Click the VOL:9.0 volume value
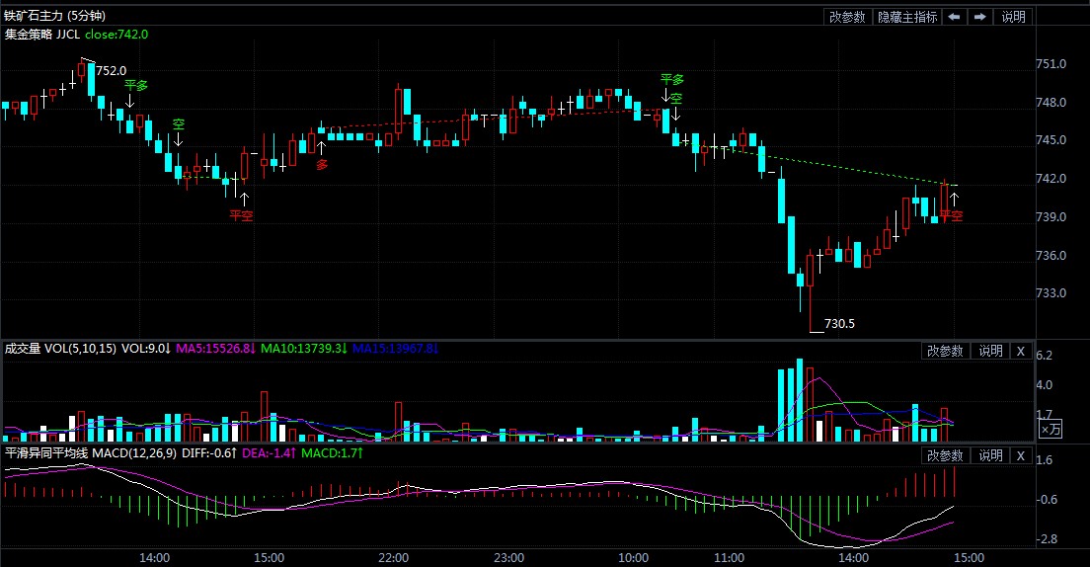Viewport: 1090px width, 567px height. (x=146, y=349)
